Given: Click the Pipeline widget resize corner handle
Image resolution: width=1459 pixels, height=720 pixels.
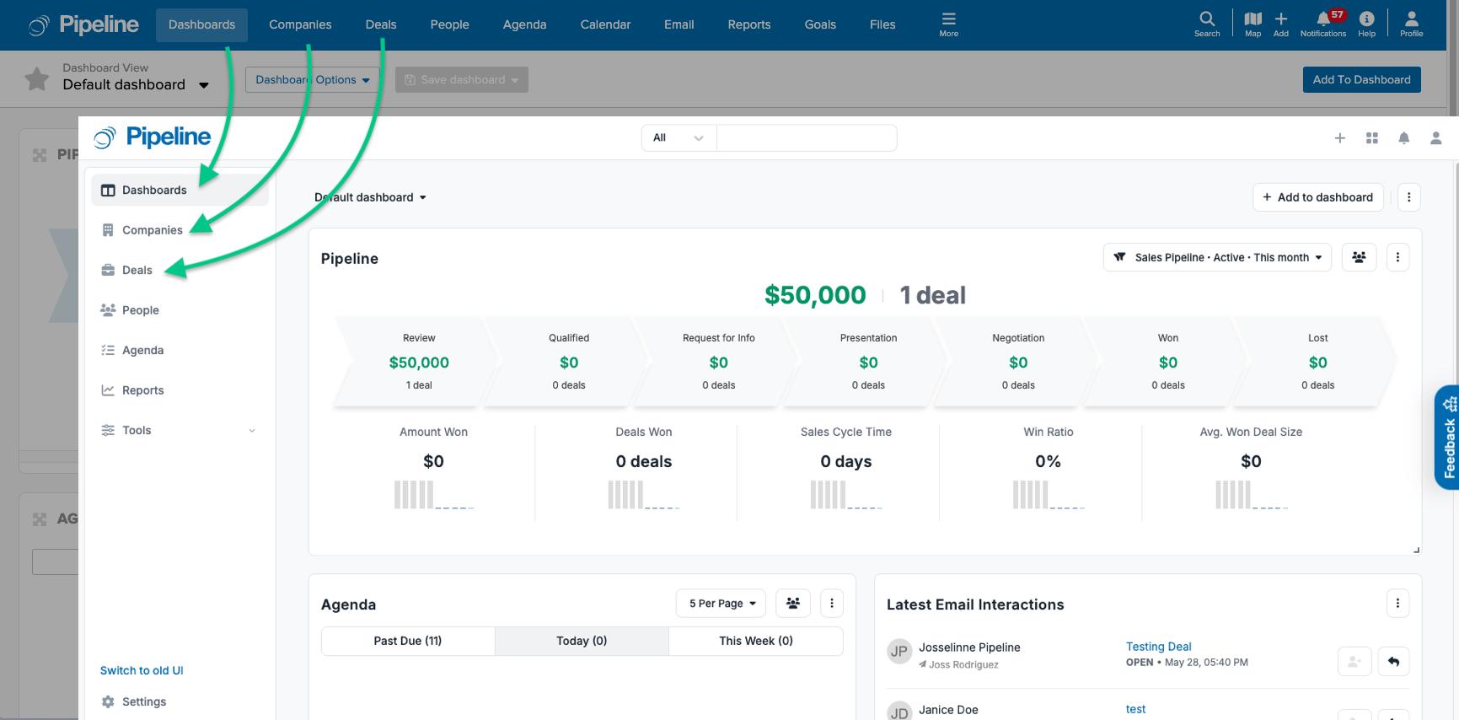Looking at the screenshot, I should tap(1417, 550).
